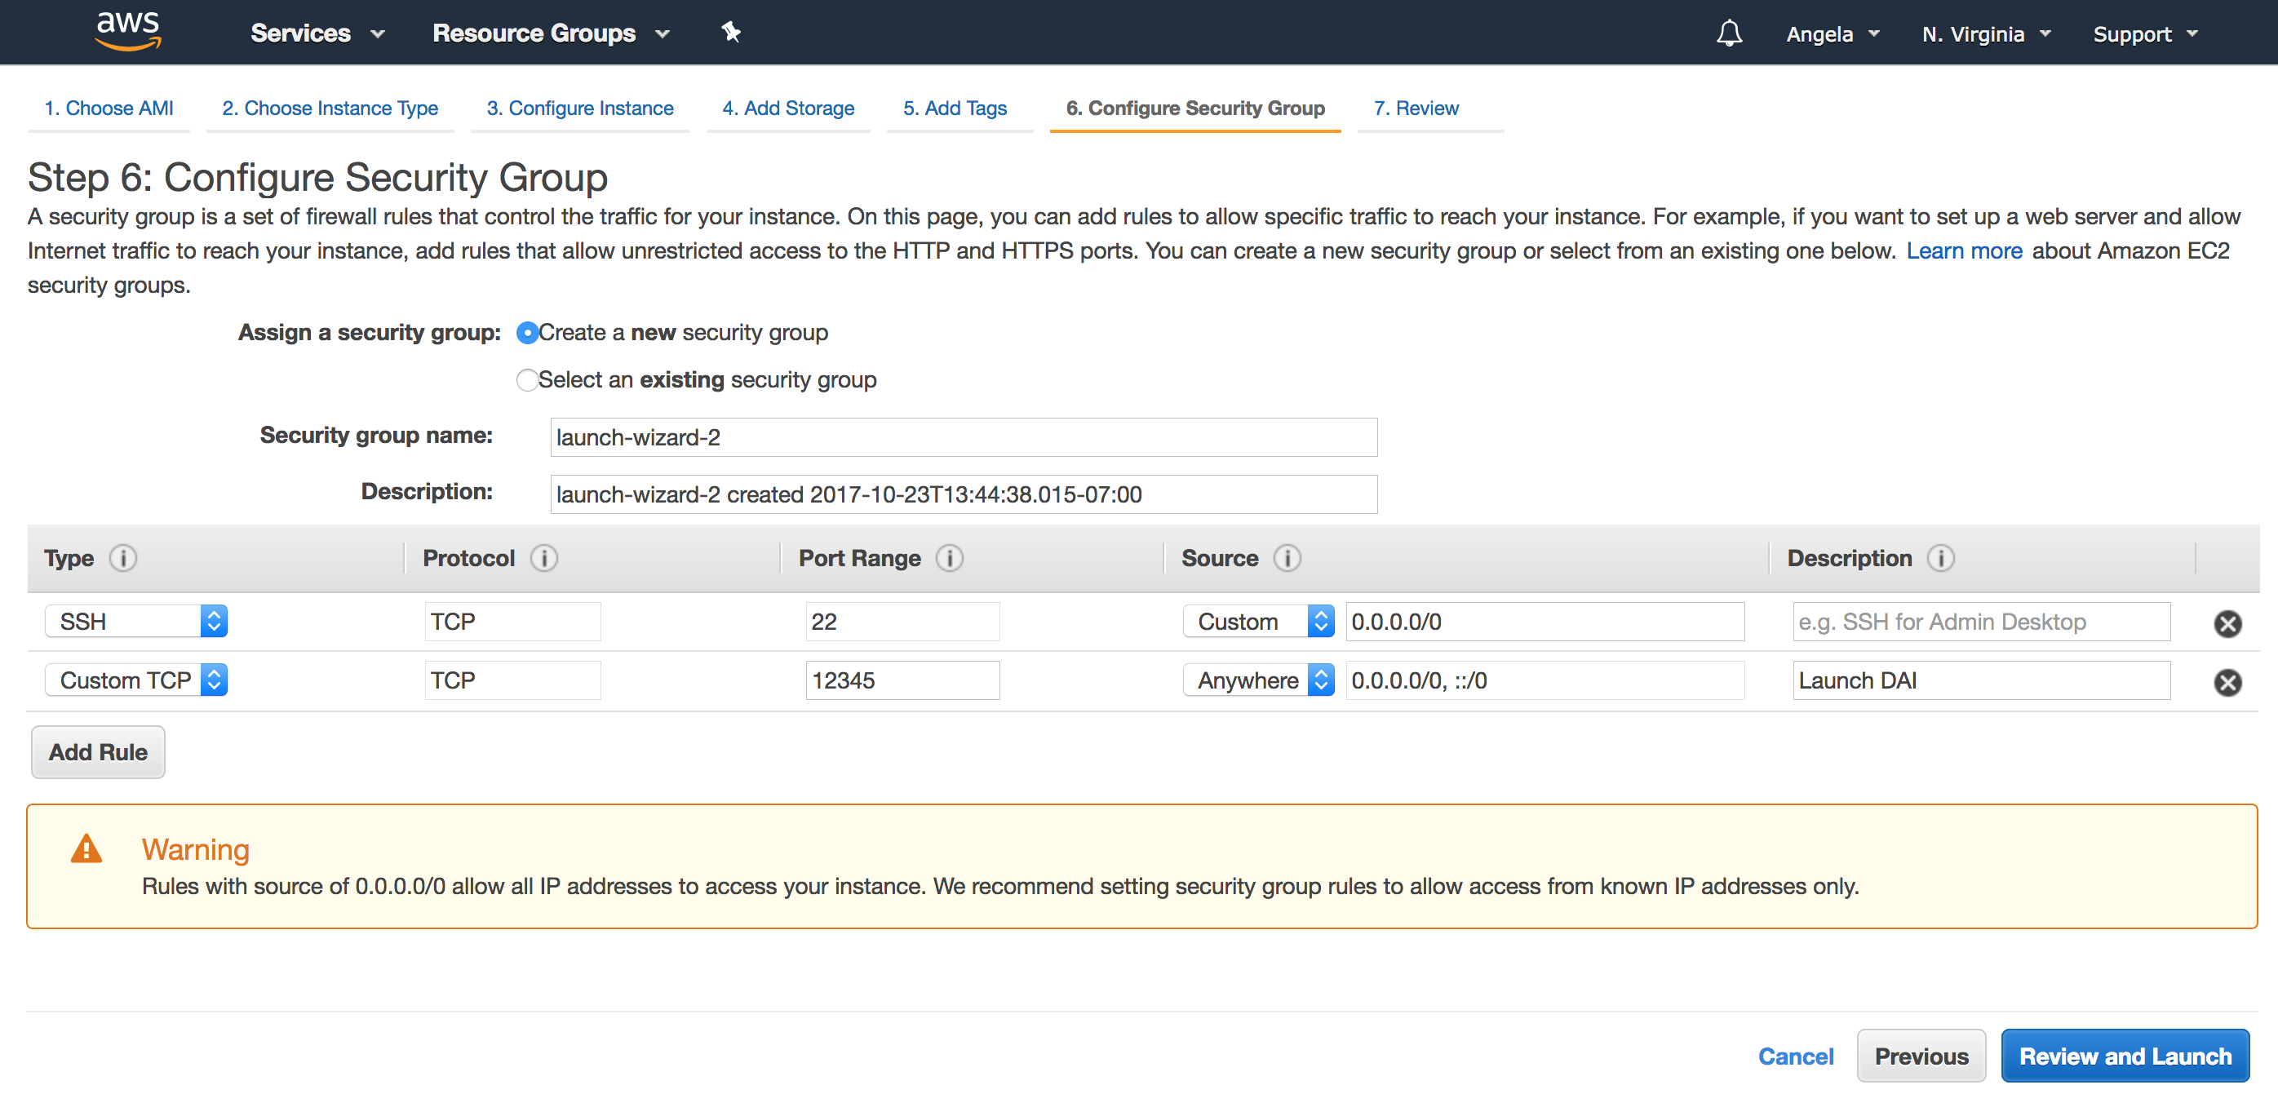The image size is (2278, 1094).
Task: Click the info icon next to Type
Action: point(123,558)
